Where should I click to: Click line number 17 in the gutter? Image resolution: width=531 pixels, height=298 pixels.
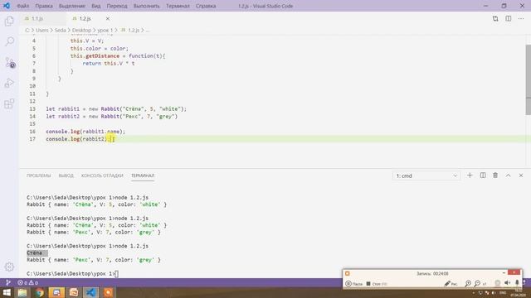pyautogui.click(x=32, y=139)
